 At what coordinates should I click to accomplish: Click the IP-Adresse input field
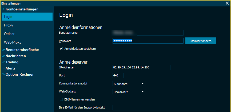(x=141, y=67)
